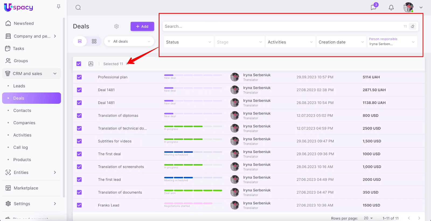Screen dimensions: 431x221
Task: Open the Translation of diplomas deal
Action: 118,116
